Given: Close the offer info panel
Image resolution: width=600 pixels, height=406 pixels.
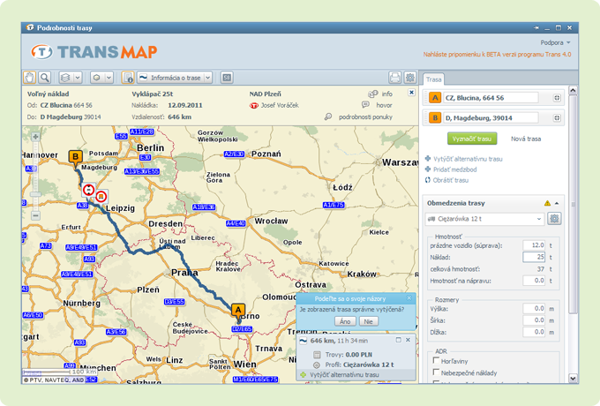Looking at the screenshot, I should tap(411, 92).
